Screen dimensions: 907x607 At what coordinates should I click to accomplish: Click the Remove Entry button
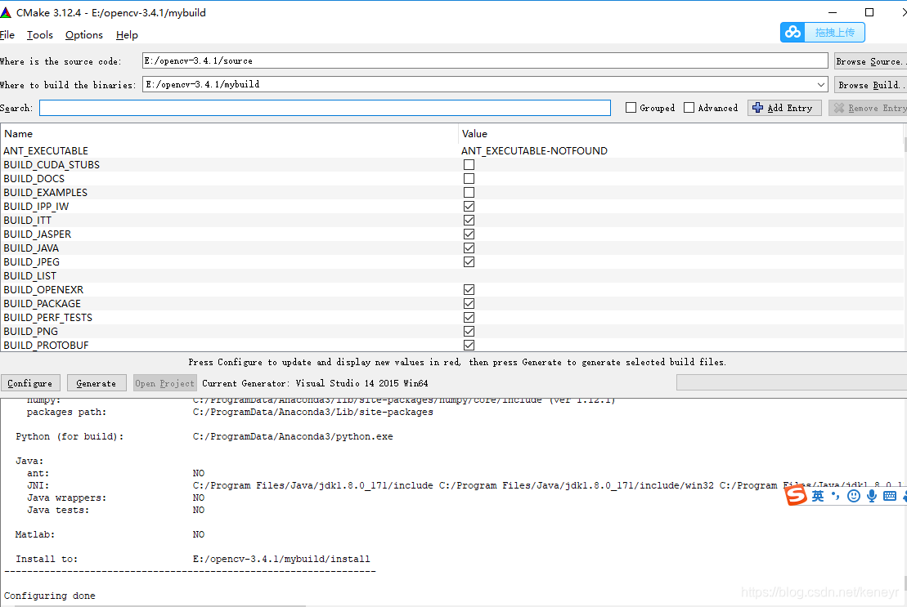869,107
